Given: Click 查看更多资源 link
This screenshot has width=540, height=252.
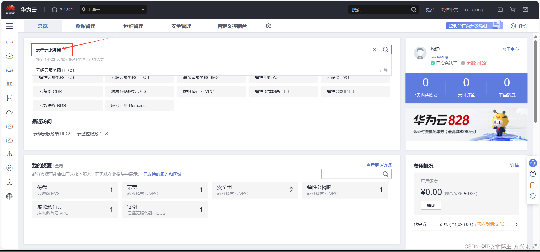Looking at the screenshot, I should (379, 165).
